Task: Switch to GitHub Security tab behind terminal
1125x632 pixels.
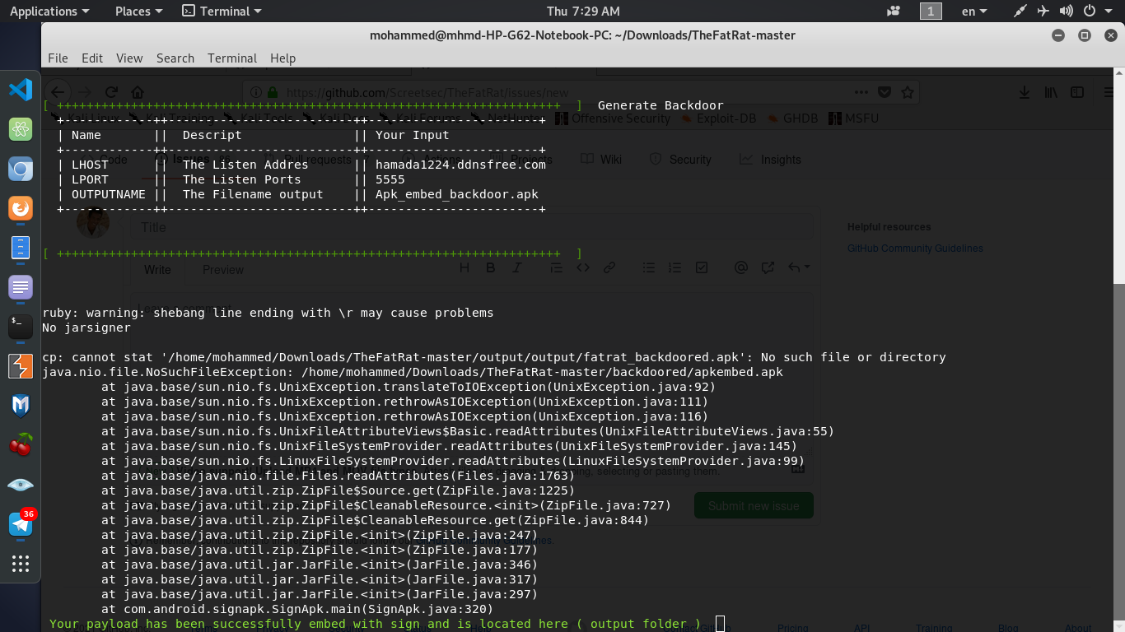Action: point(680,160)
